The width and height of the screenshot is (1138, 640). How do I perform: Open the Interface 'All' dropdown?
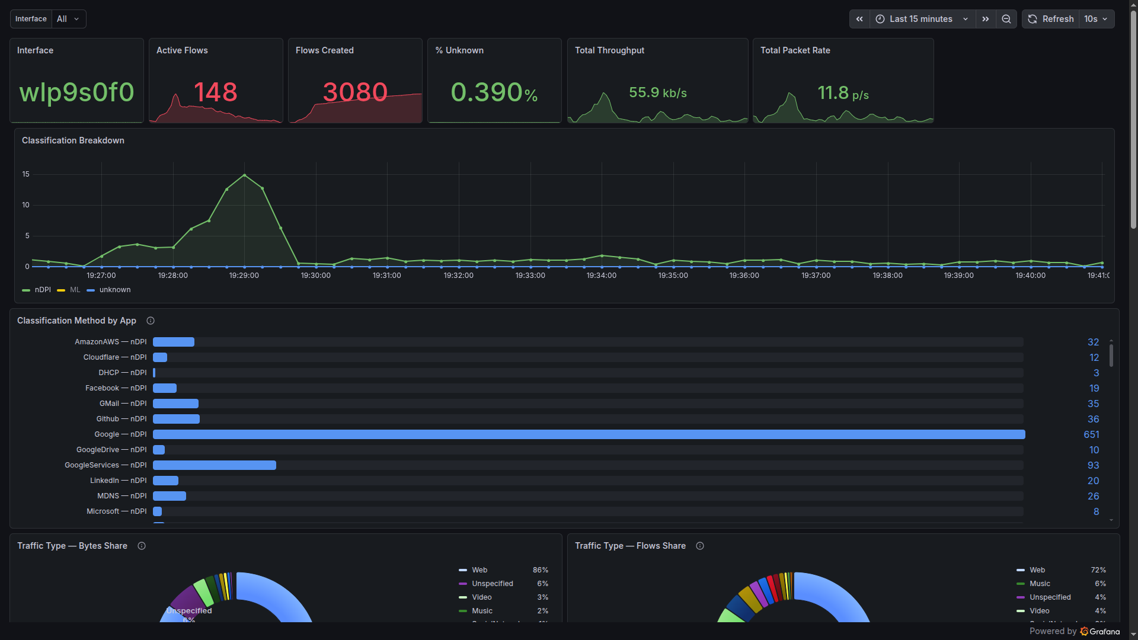click(68, 18)
